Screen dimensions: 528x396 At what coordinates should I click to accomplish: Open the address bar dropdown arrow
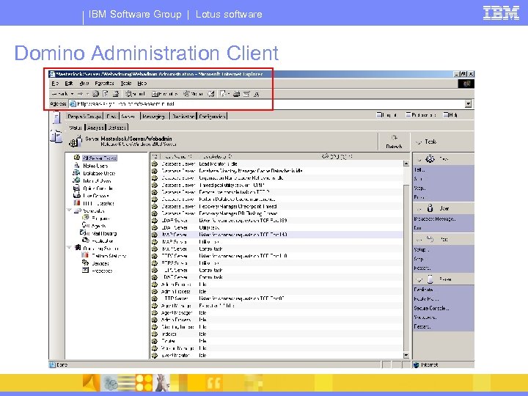click(468, 103)
